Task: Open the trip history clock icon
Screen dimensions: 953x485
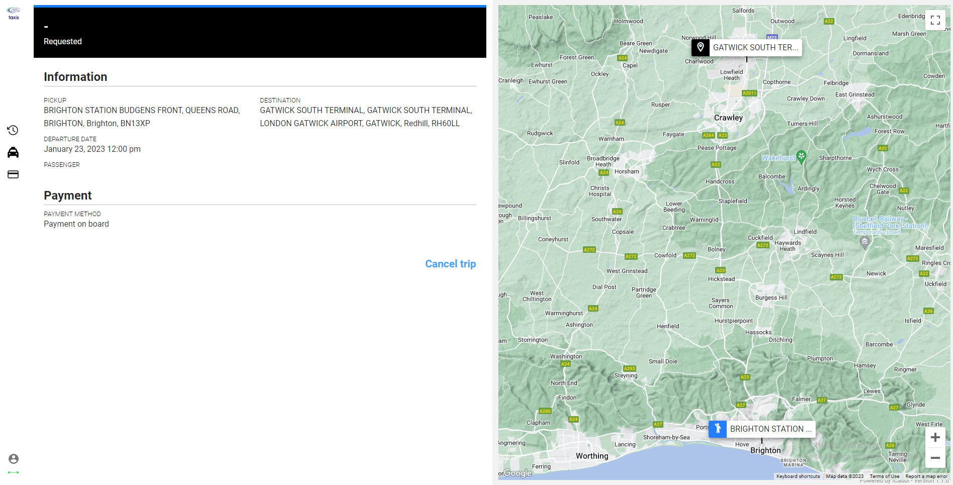Action: click(13, 130)
